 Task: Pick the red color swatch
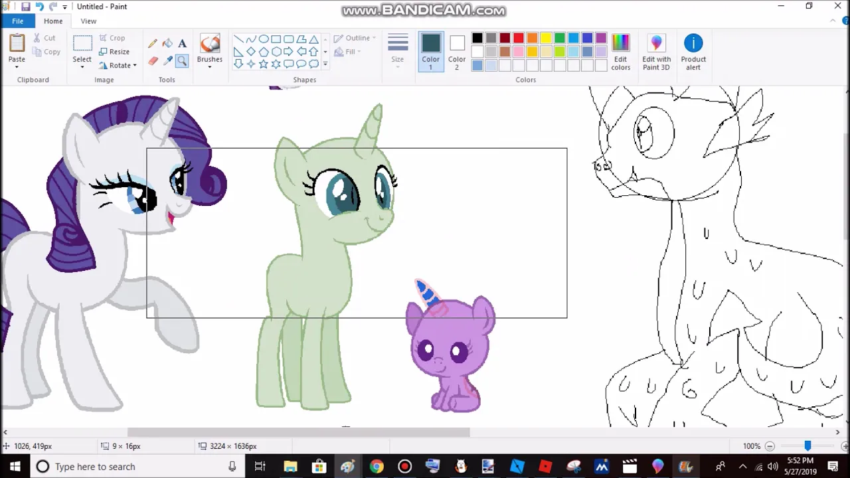[519, 38]
